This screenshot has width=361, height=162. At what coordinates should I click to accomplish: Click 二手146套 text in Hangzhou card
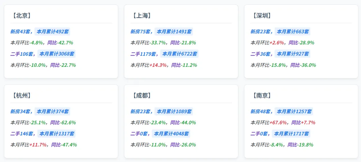[x=21, y=134]
